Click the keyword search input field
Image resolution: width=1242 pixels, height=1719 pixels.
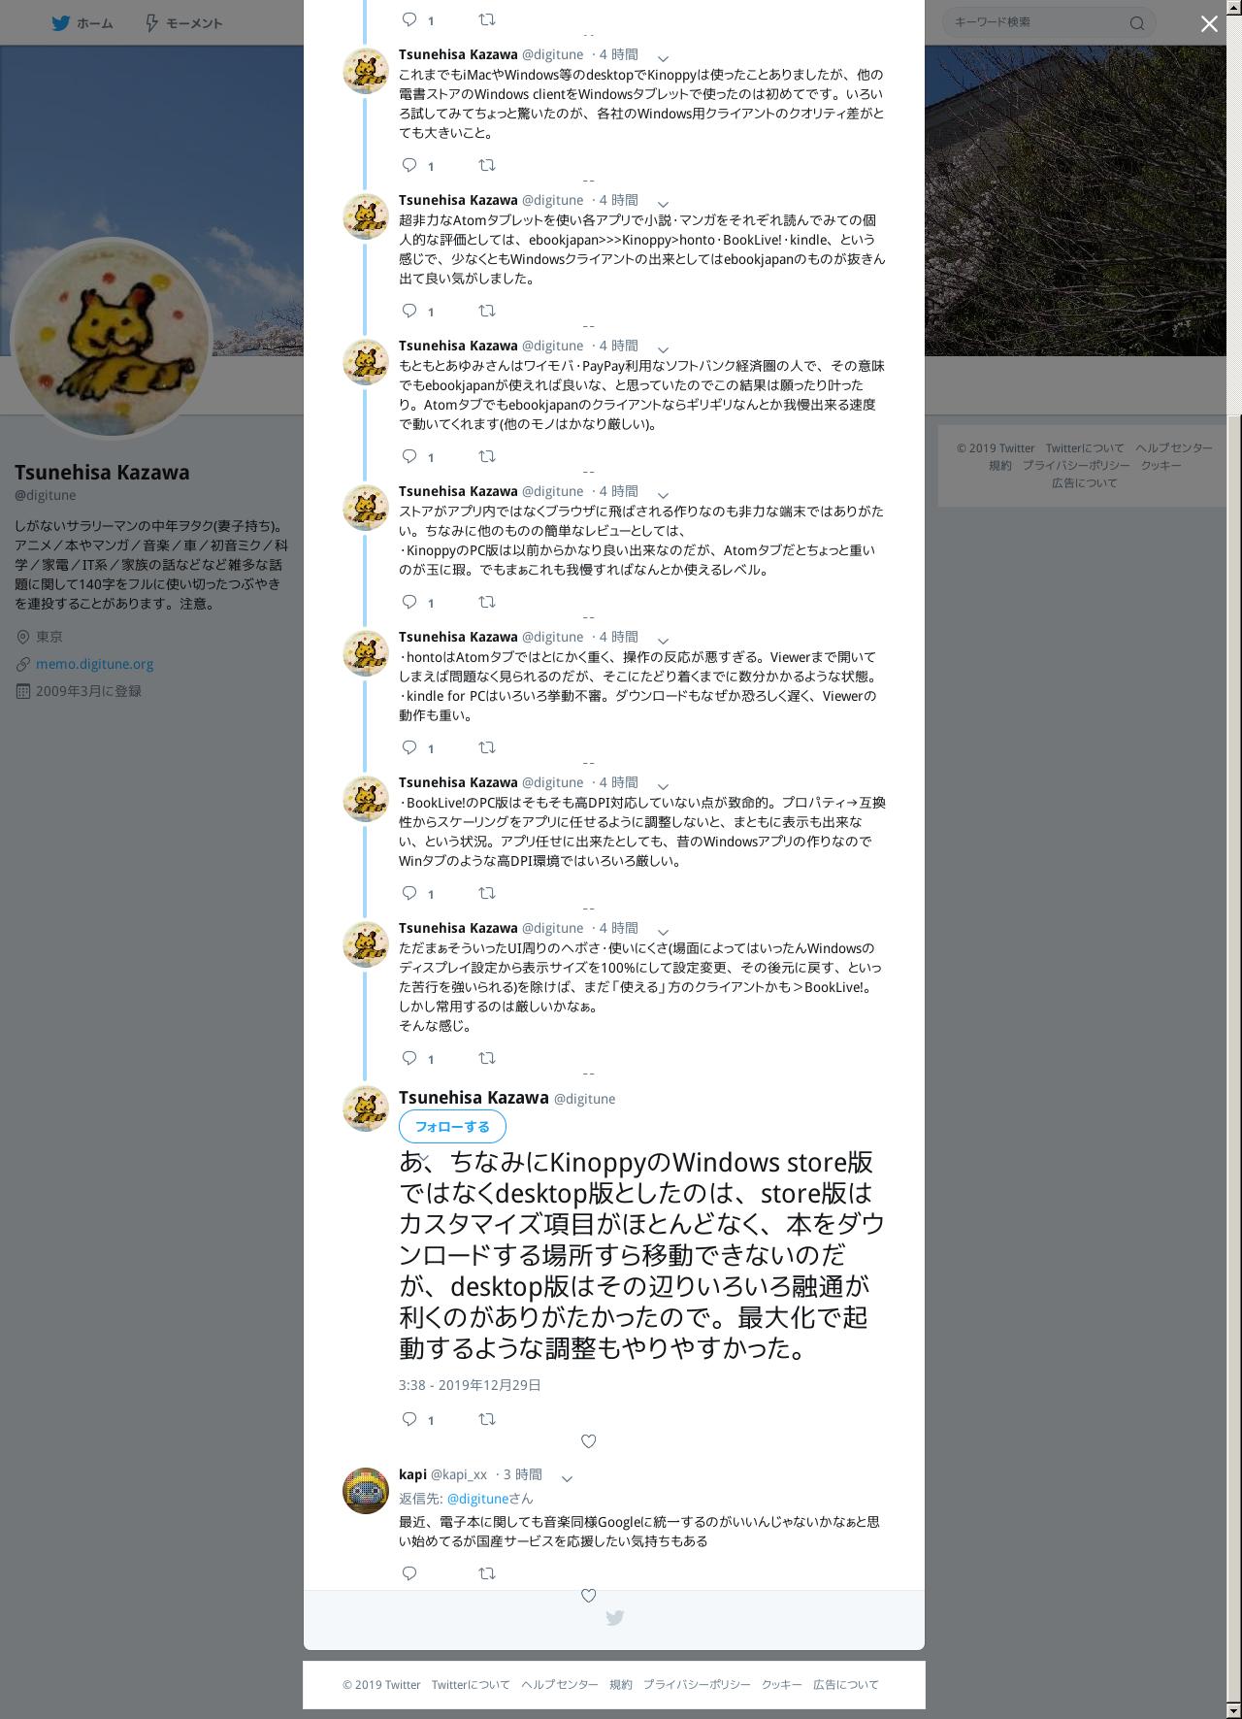tap(1034, 22)
